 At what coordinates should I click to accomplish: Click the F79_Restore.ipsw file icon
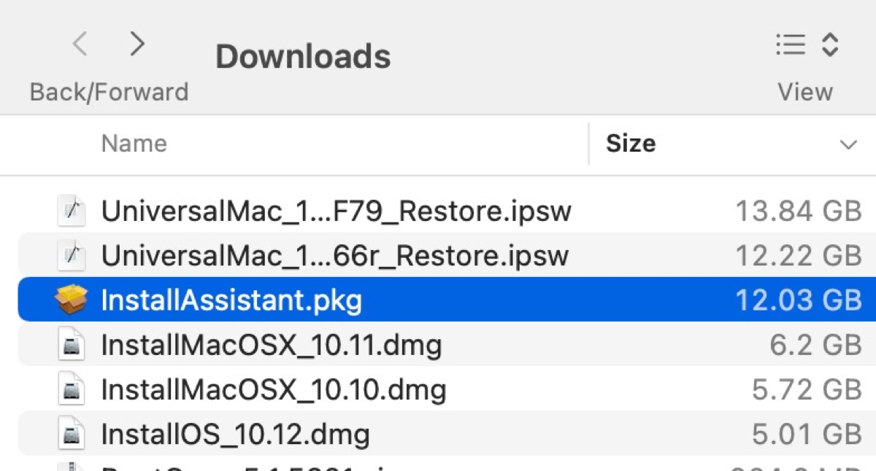click(72, 211)
